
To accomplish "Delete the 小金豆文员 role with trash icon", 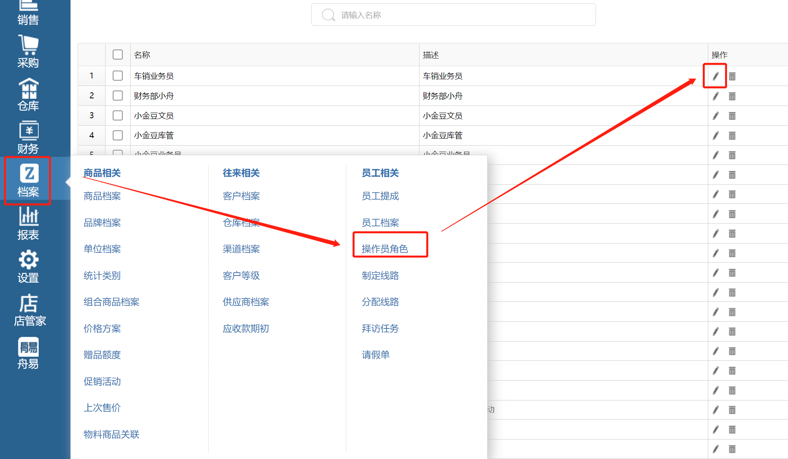I will 732,116.
